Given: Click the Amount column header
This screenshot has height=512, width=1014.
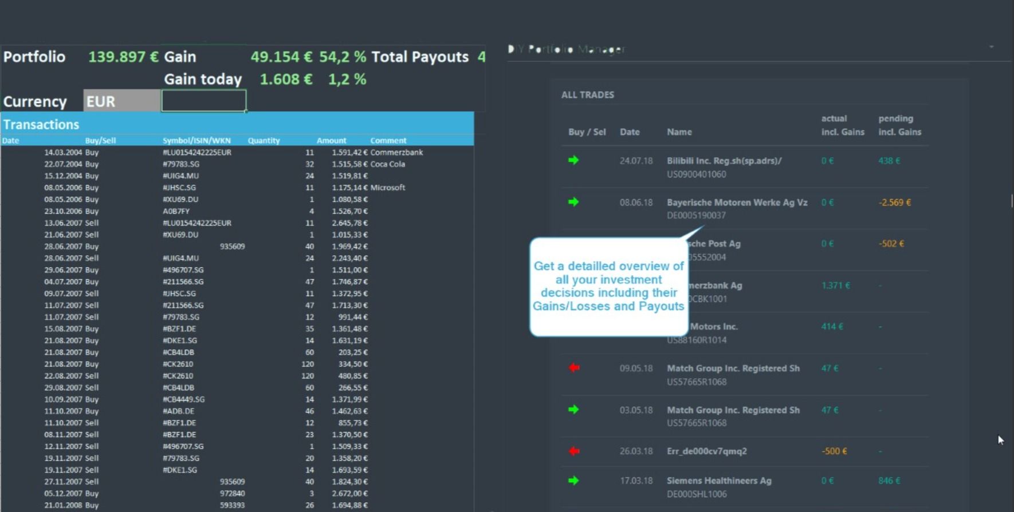Looking at the screenshot, I should 331,141.
